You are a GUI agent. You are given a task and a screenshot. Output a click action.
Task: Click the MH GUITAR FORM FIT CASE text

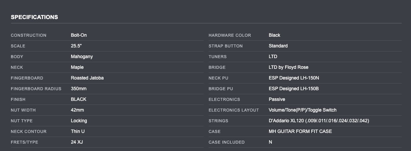(x=300, y=131)
